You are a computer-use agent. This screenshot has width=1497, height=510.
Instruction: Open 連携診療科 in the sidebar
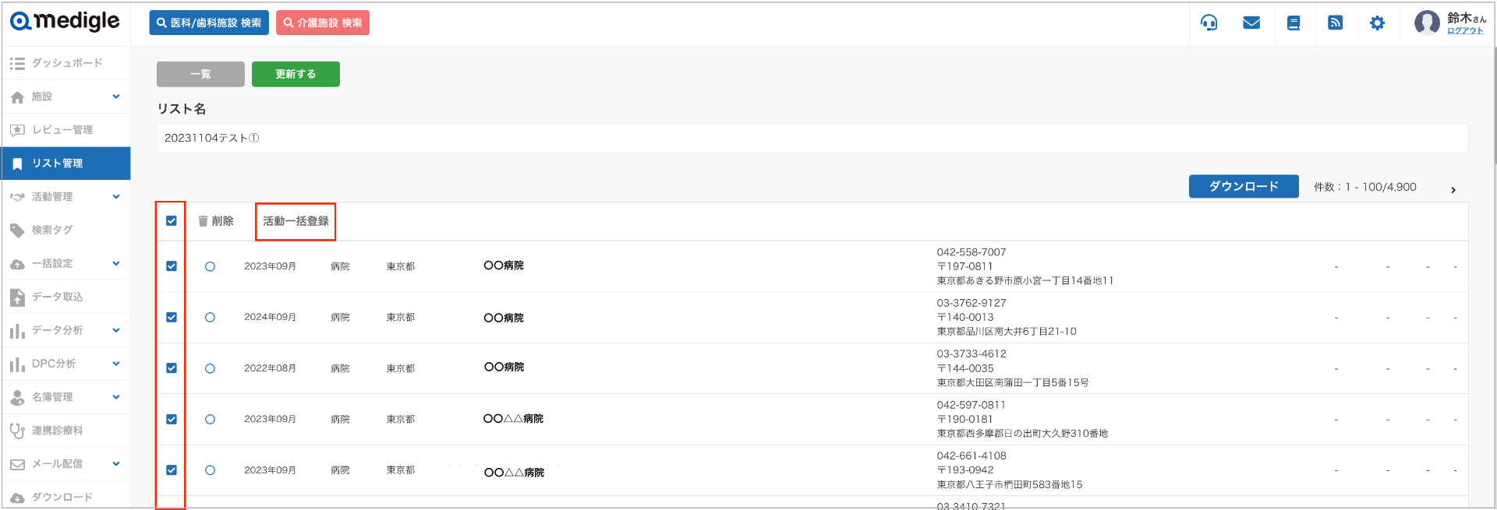coord(65,431)
